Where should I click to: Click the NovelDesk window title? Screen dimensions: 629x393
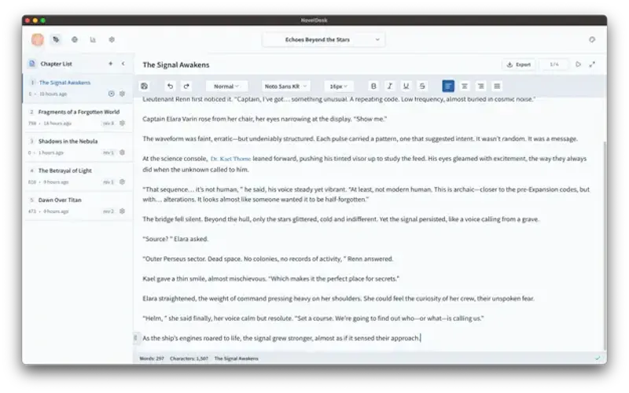click(314, 20)
